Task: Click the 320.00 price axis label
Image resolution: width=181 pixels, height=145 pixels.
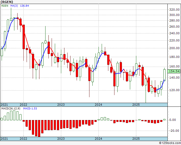Action: pos(174,10)
